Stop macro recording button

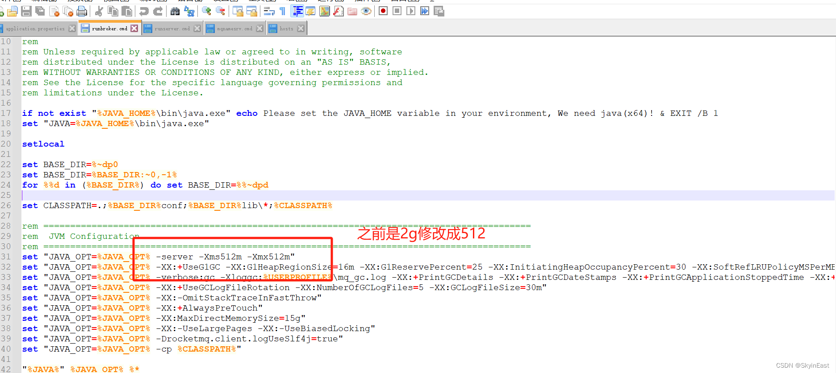[x=397, y=11]
